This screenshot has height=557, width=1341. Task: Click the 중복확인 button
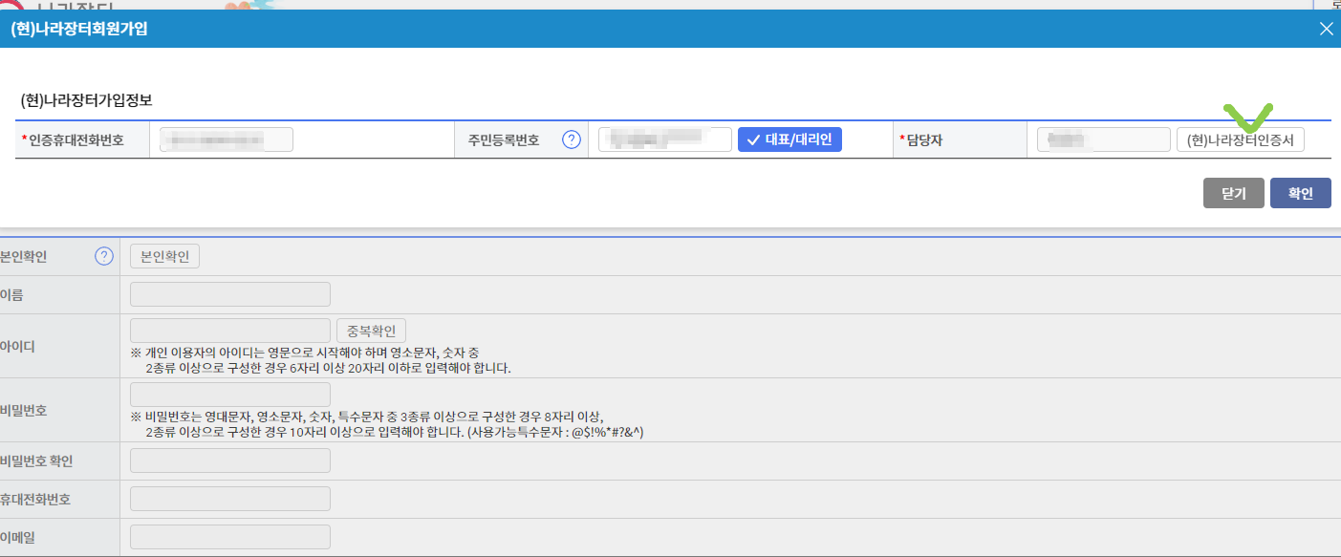(x=371, y=331)
